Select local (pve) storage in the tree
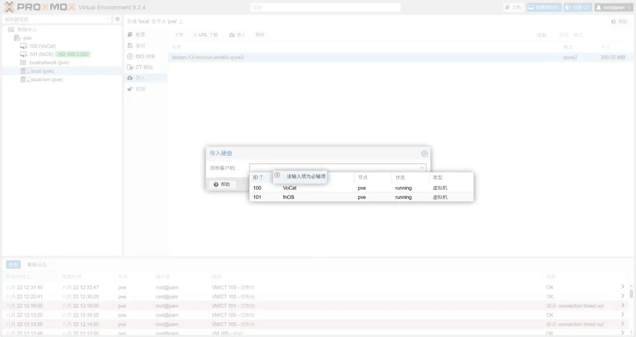Image resolution: width=636 pixels, height=337 pixels. (x=42, y=71)
